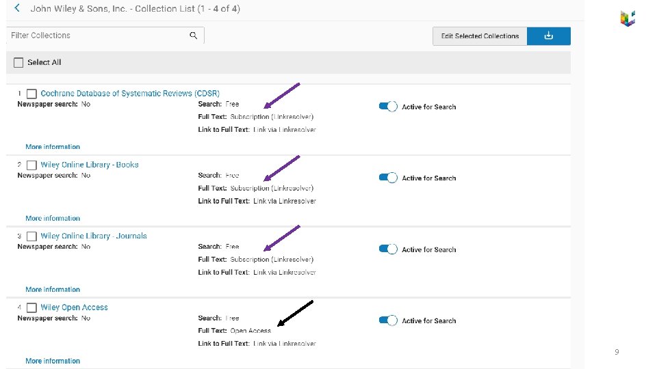
Task: Click Edit Selected Collections button
Action: (x=480, y=36)
